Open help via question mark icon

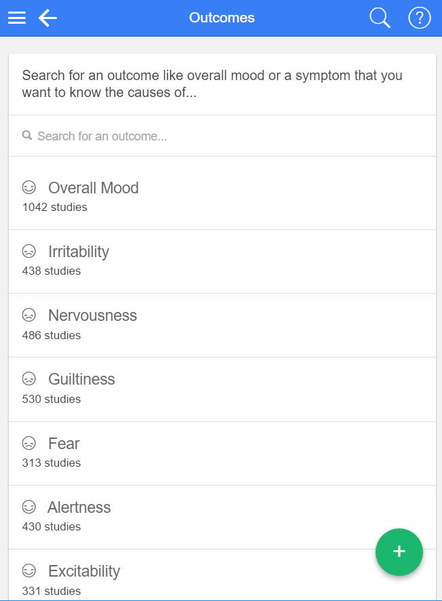[x=420, y=18]
